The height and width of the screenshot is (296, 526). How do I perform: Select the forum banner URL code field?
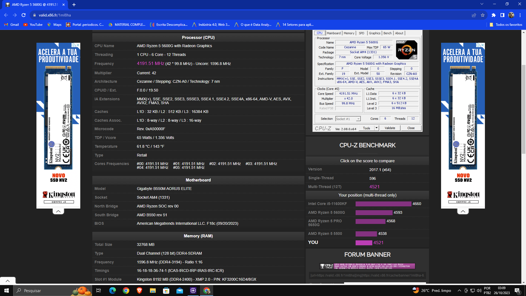(x=367, y=275)
